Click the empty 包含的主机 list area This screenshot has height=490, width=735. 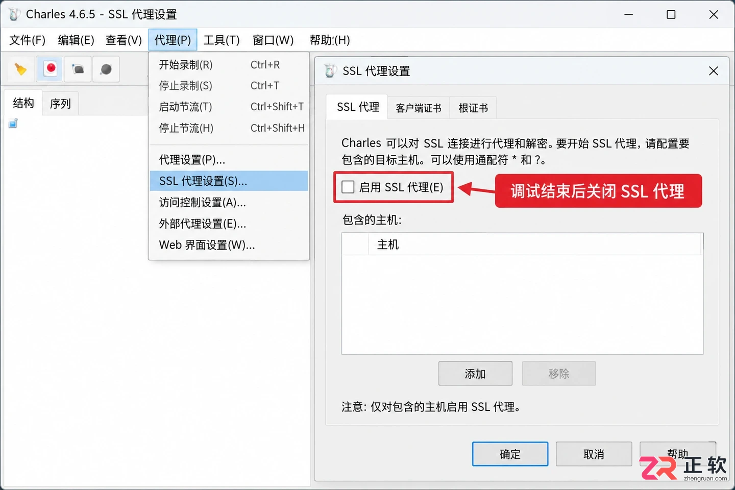(522, 304)
